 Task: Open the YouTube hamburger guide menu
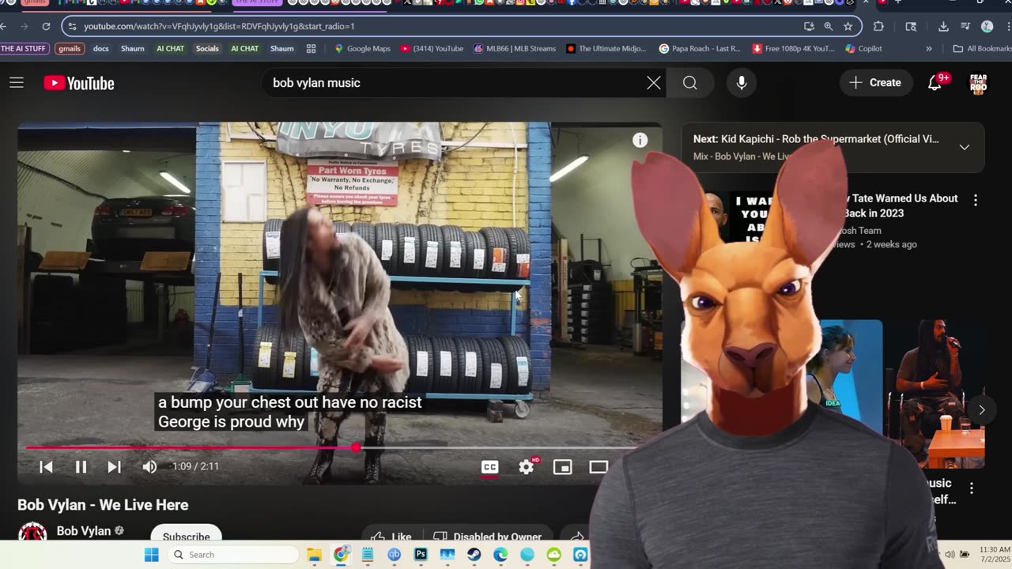pyautogui.click(x=17, y=83)
